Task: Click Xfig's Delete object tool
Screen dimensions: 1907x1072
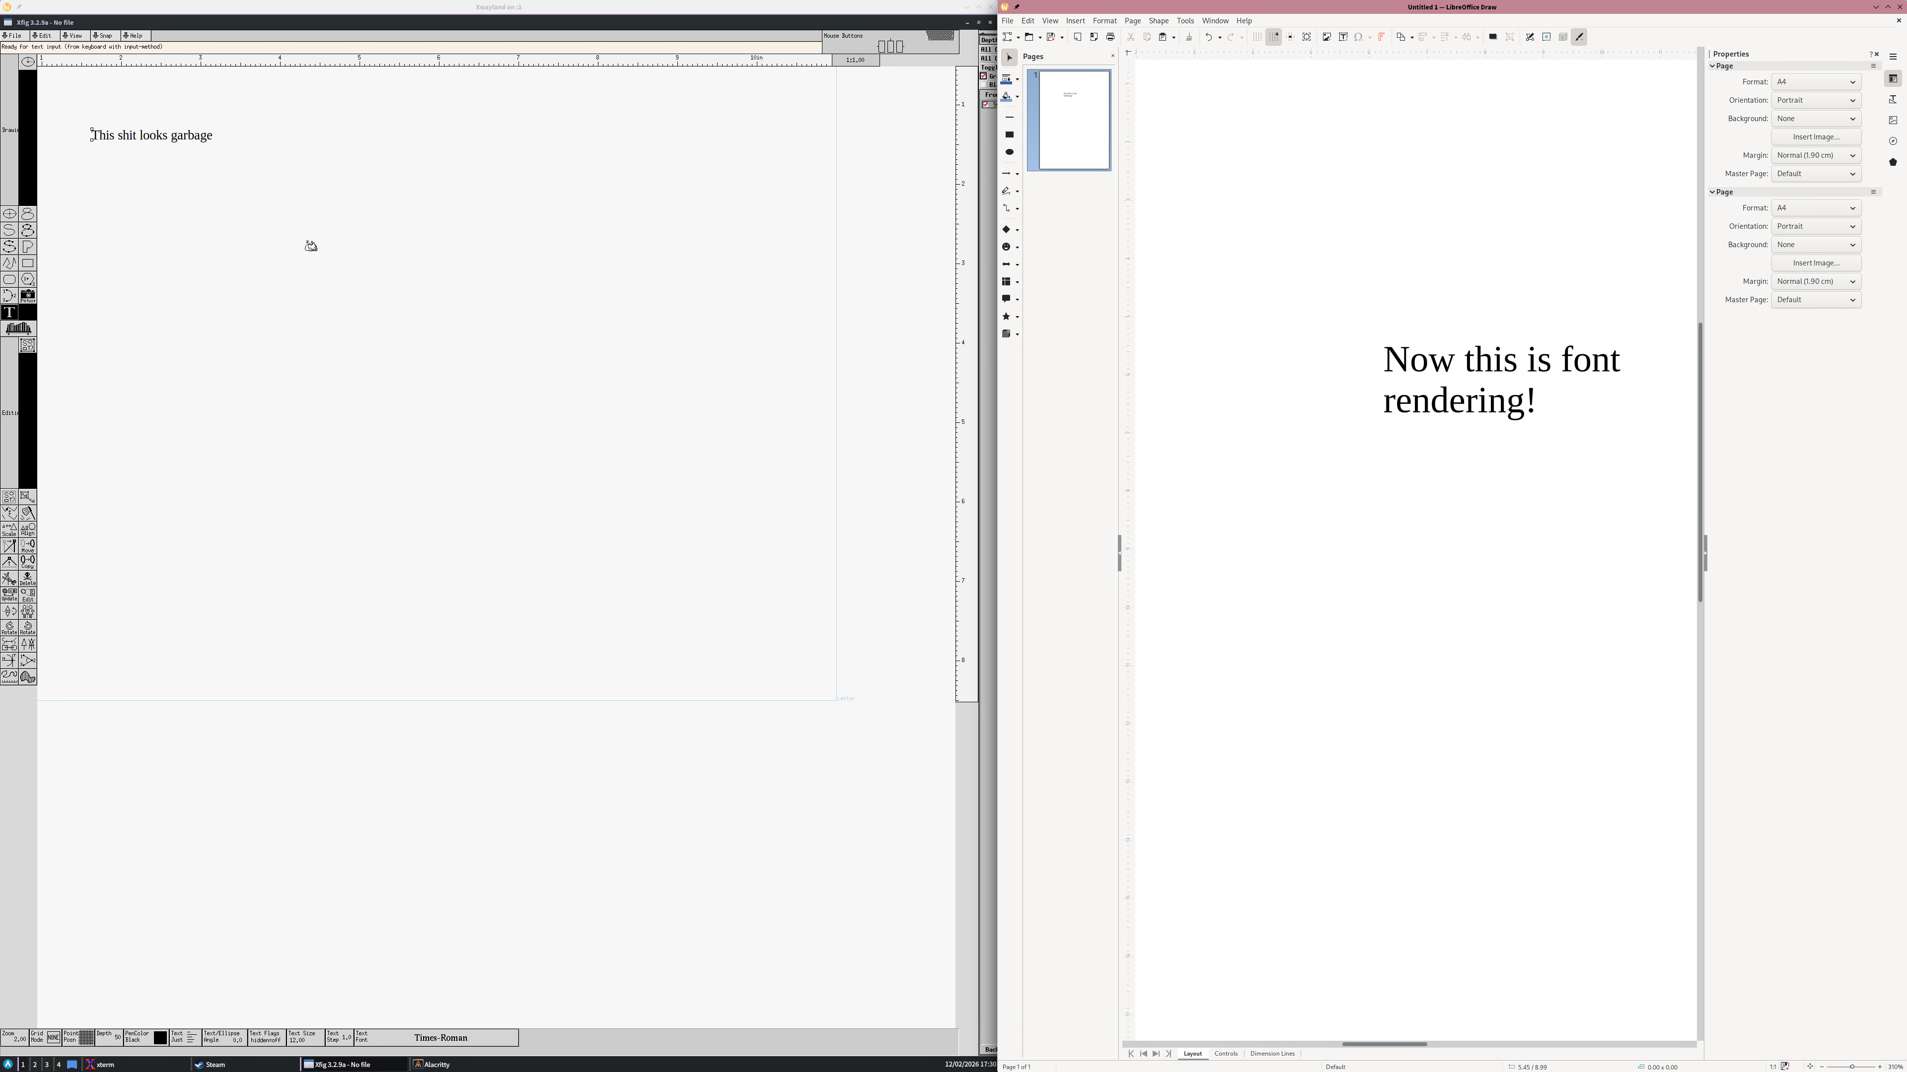Action: click(27, 579)
